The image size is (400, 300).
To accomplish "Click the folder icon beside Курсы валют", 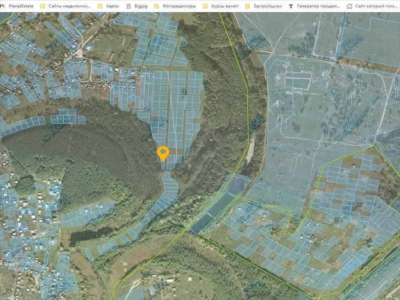I will (x=205, y=6).
